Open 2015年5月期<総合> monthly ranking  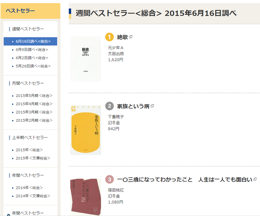[x=34, y=96]
